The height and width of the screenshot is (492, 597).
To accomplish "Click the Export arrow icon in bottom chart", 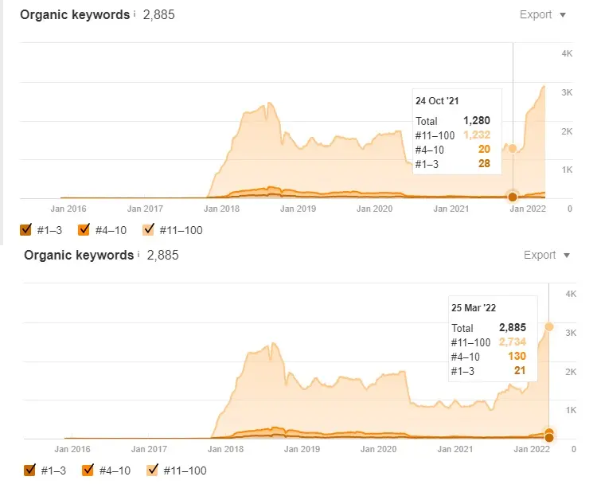I will click(x=567, y=256).
